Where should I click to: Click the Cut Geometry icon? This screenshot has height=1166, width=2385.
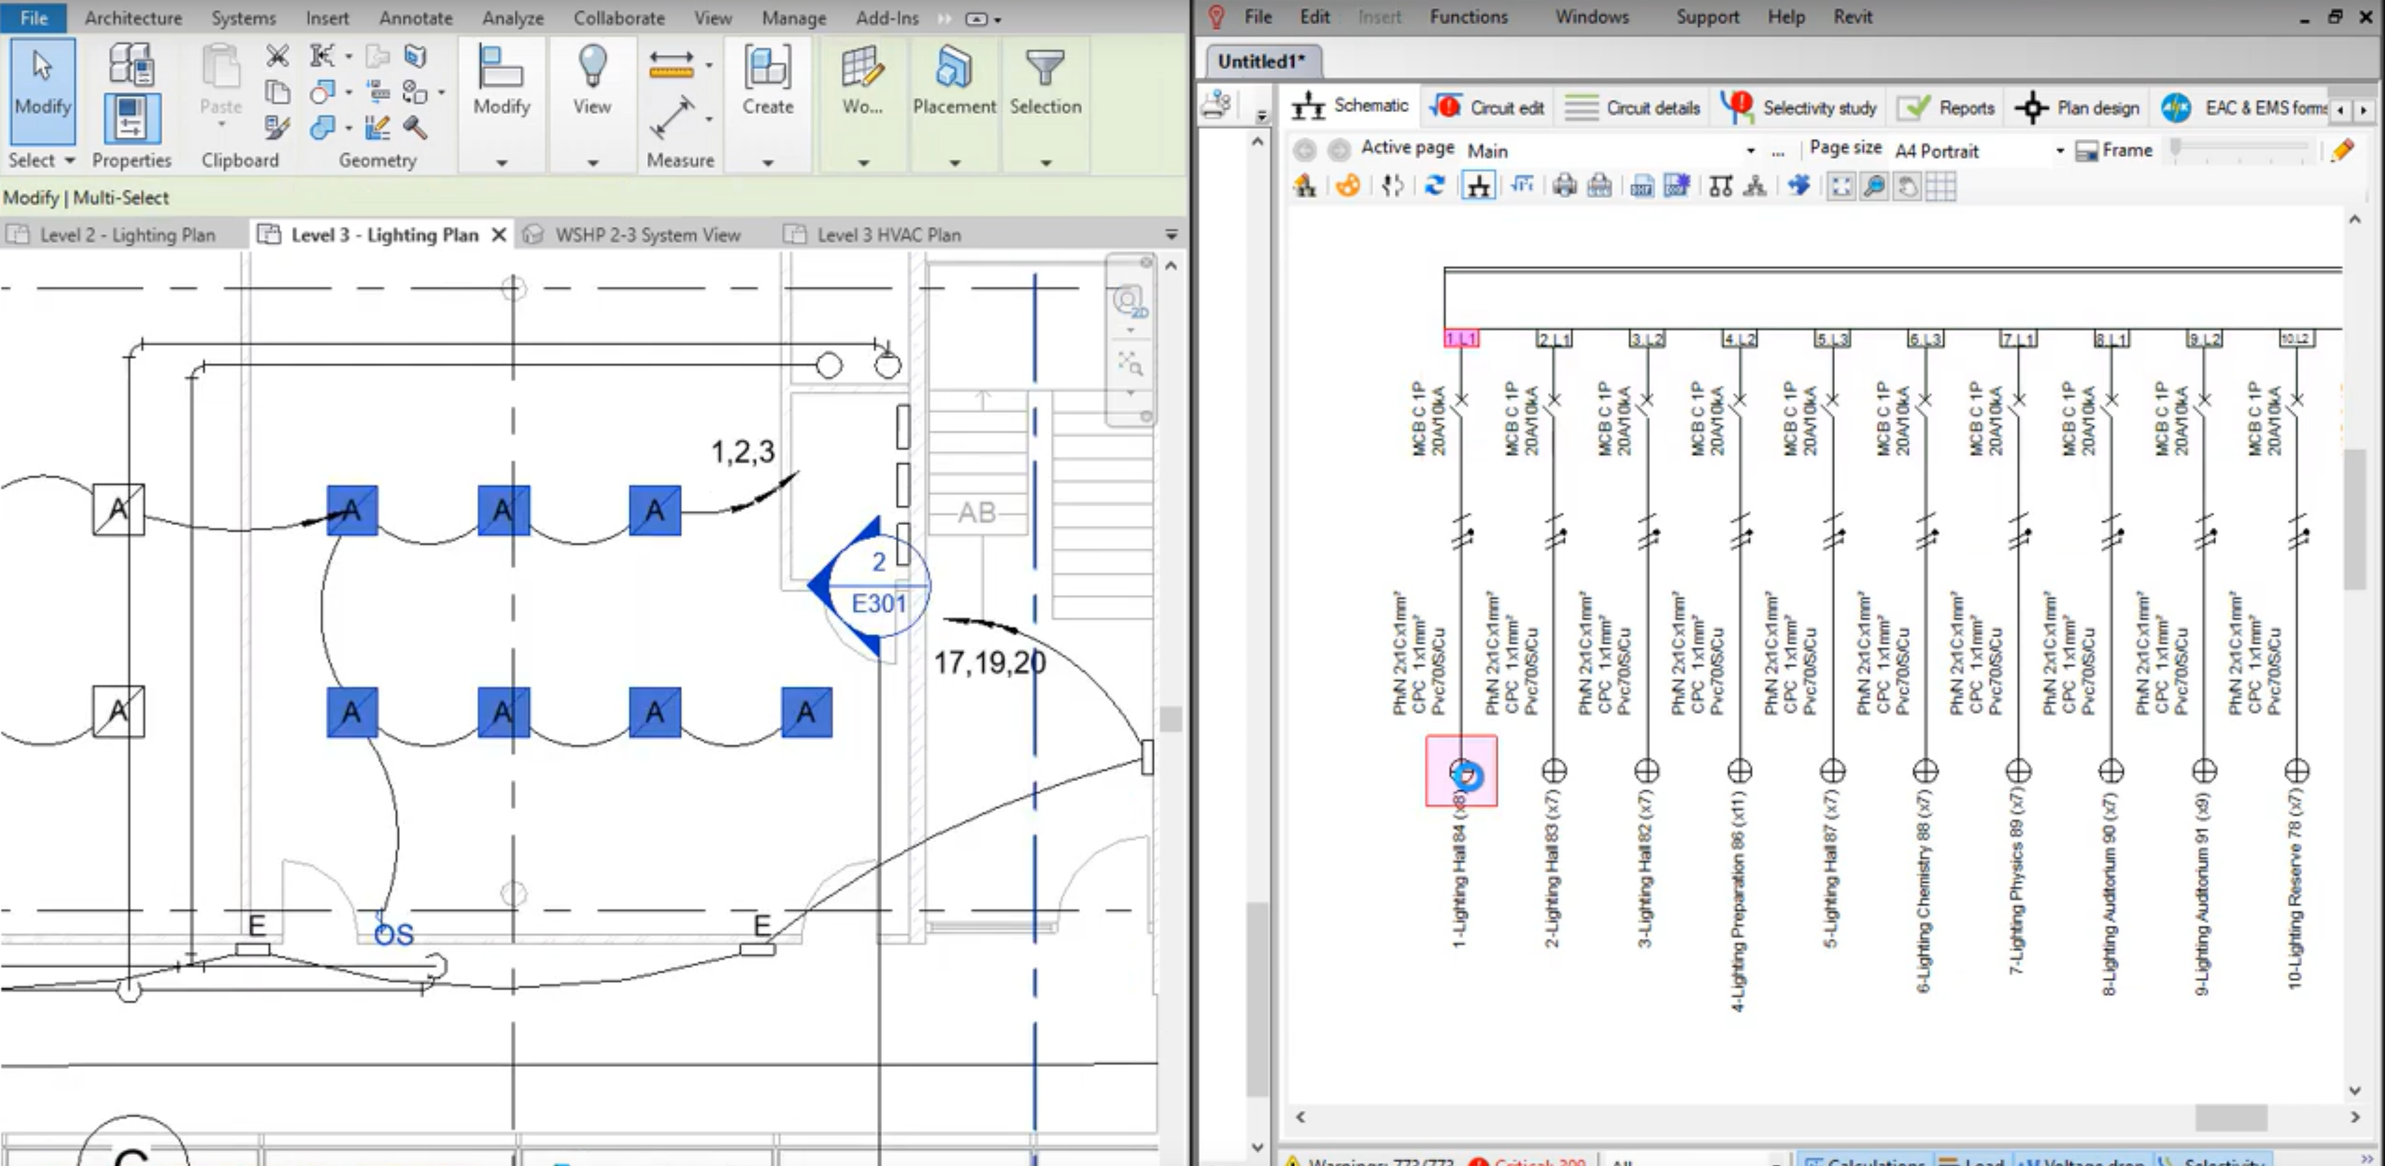click(322, 92)
